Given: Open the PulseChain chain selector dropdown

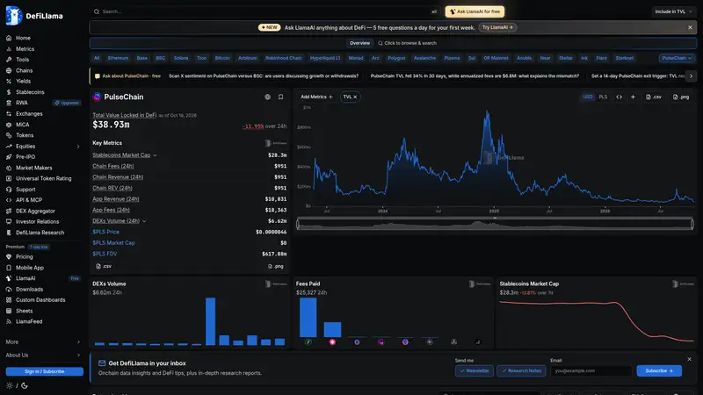Looking at the screenshot, I should (x=677, y=58).
